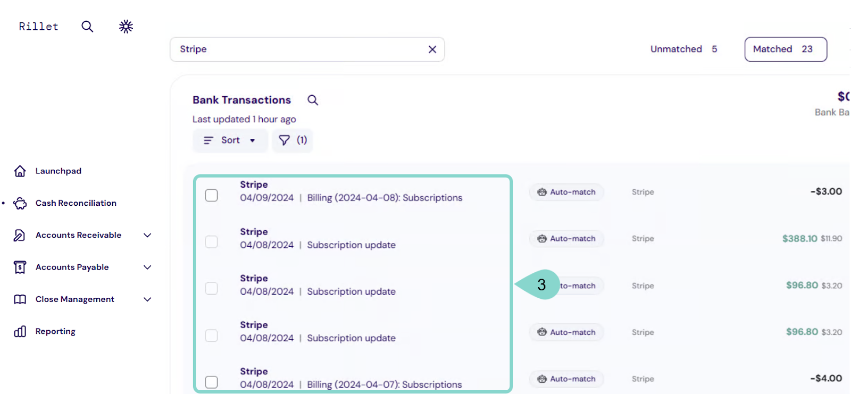Click the Stripe search input field
Viewport: 851px width, 394px height.
coord(298,49)
